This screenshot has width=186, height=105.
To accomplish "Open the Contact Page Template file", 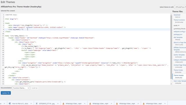I will 180,65.
